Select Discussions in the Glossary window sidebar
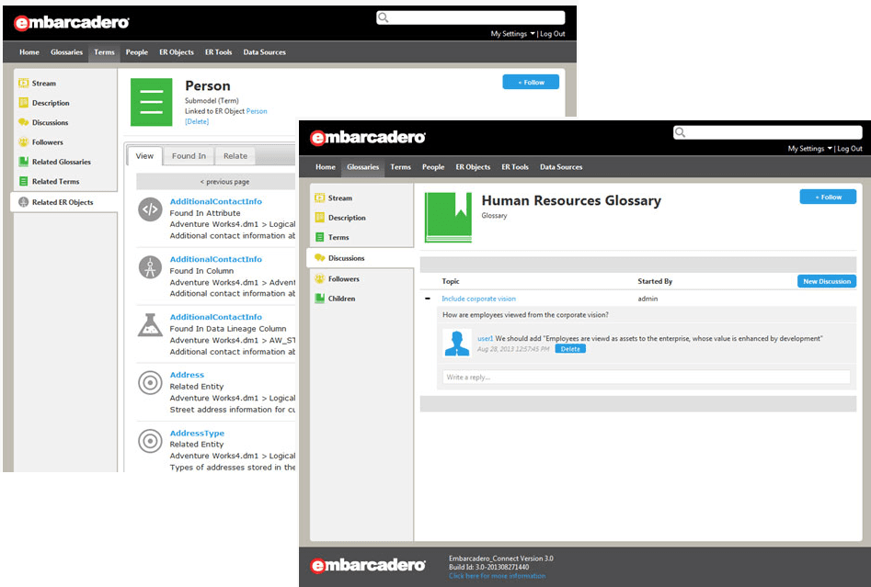The height and width of the screenshot is (587, 871). coord(360,258)
